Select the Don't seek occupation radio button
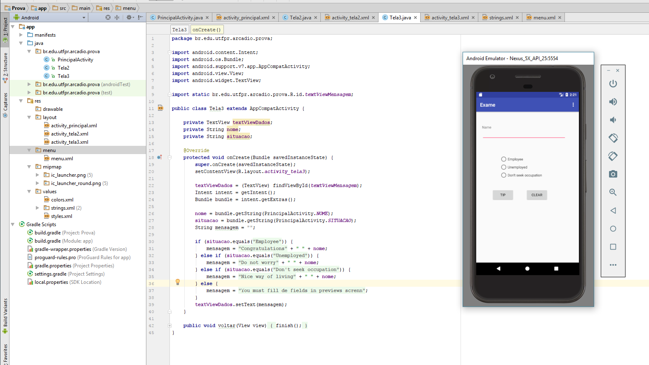 pos(503,175)
